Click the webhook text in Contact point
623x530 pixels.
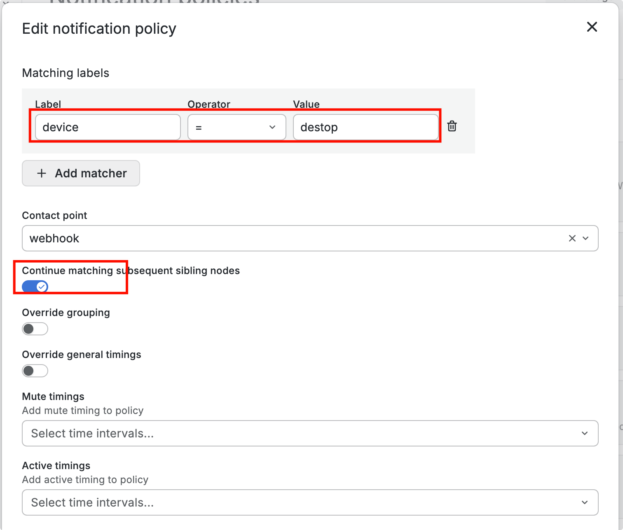[54, 238]
